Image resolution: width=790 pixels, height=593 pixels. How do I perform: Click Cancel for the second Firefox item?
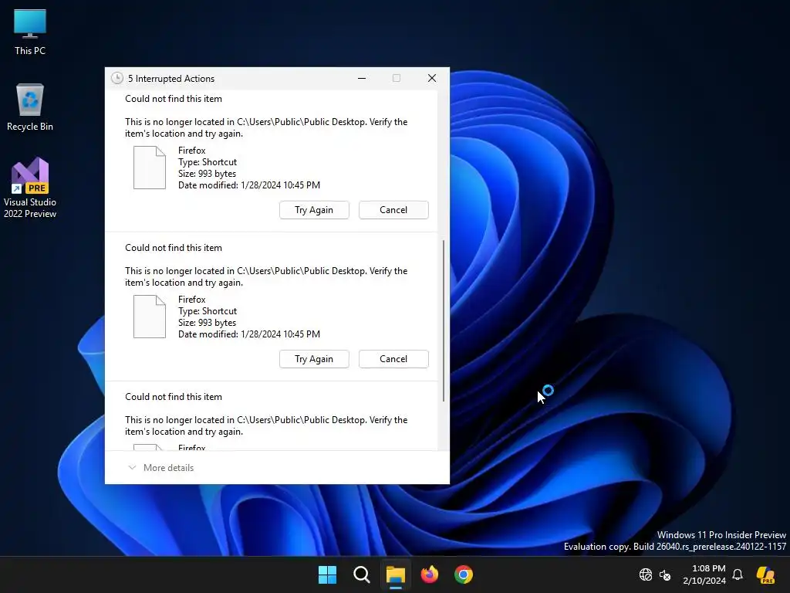(393, 359)
